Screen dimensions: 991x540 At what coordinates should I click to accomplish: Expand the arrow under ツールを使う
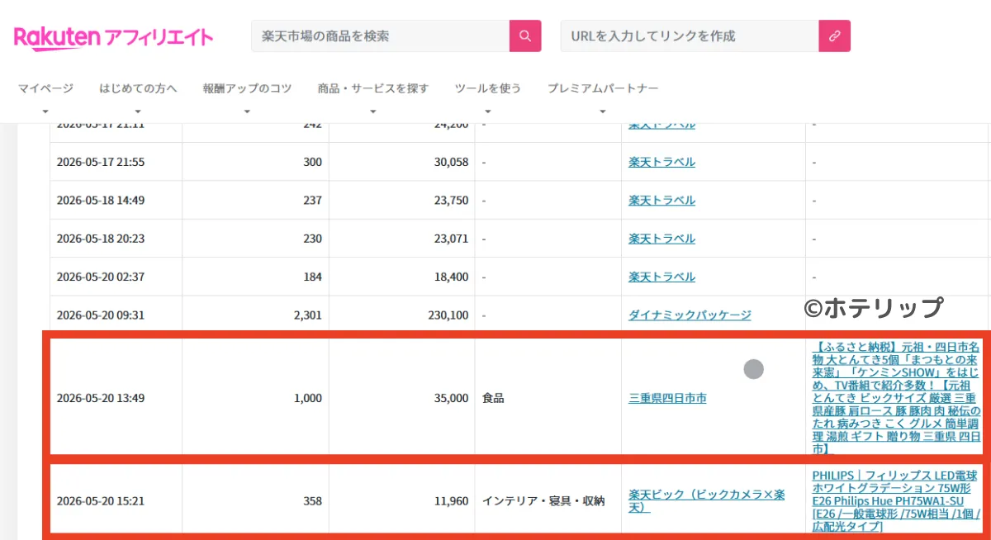click(x=488, y=111)
